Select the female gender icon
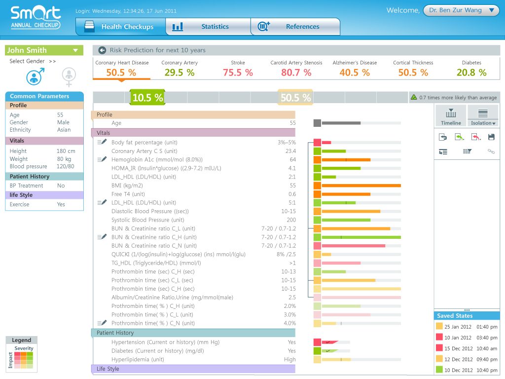 click(x=69, y=77)
